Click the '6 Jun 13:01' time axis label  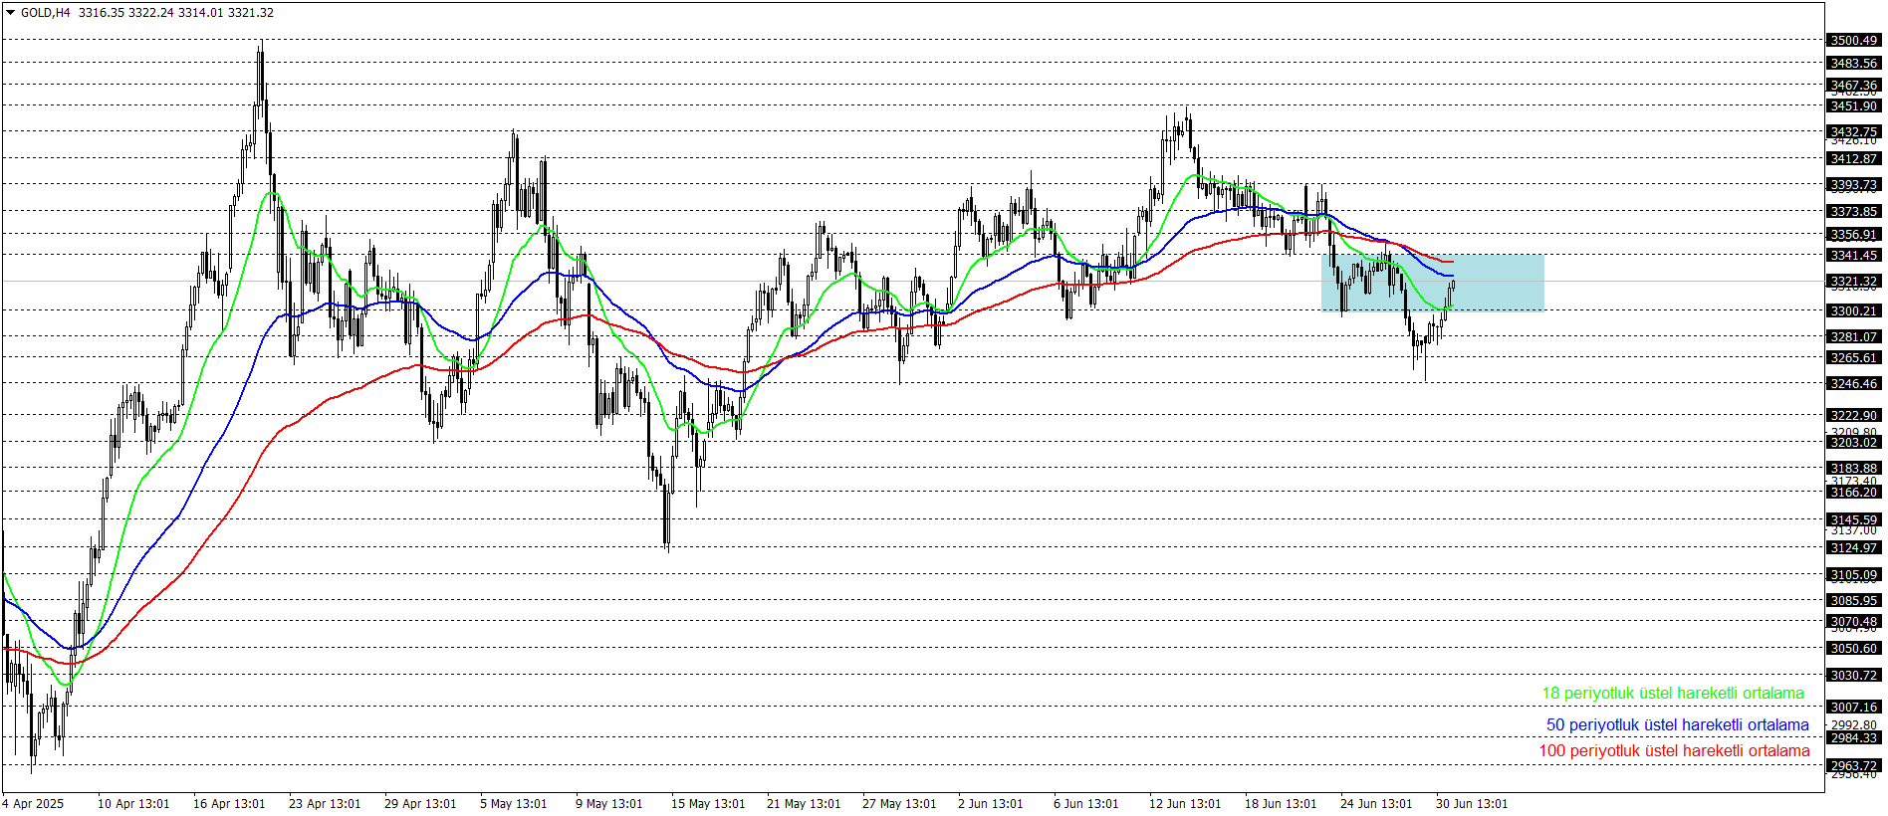pyautogui.click(x=1085, y=804)
